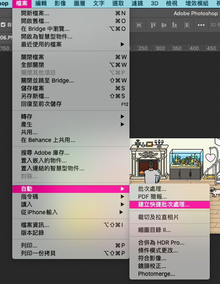The width and height of the screenshot is (220, 284).
Task: Open the 3D menu
Action: pos(154,3)
